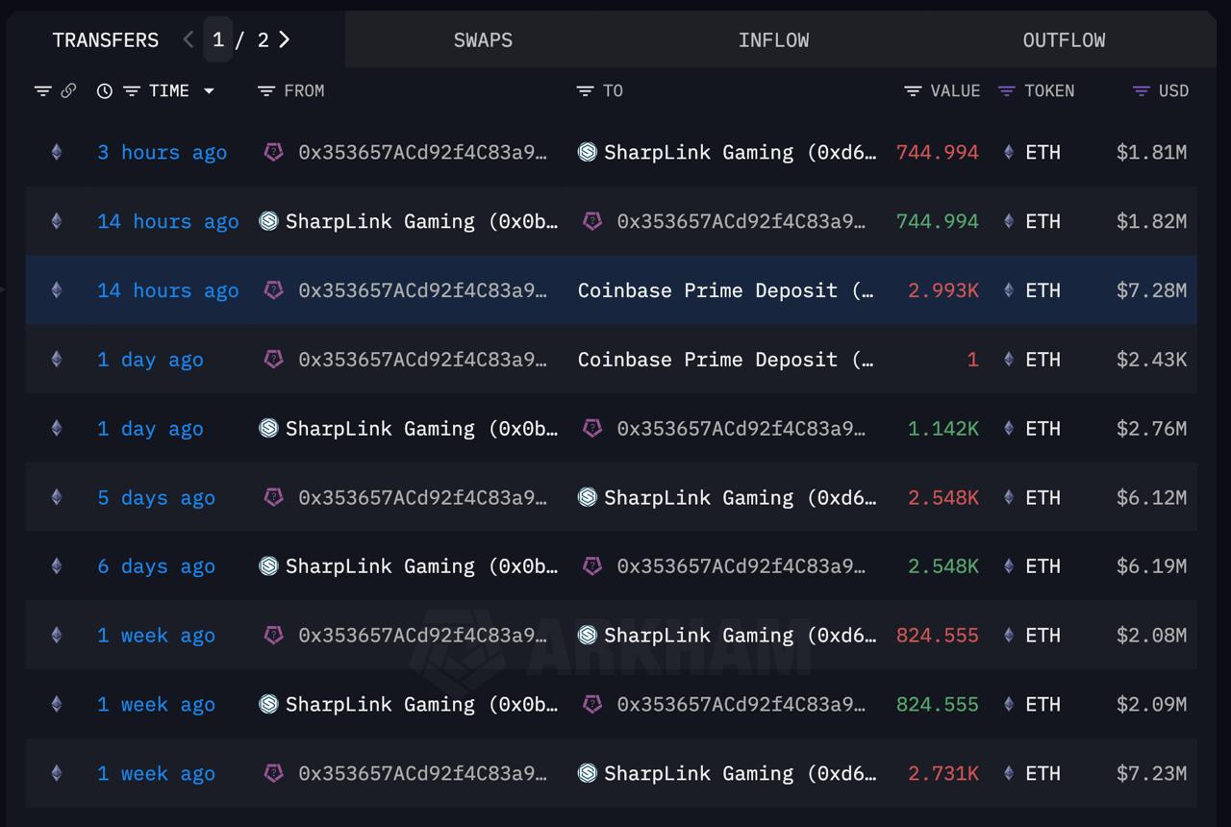Click recipient address in the $6.19M row
Viewport: 1231px width, 827px height.
741,566
